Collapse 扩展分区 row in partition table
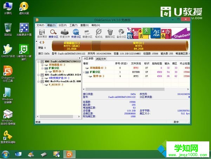The height and width of the screenshot is (159, 211). (x=84, y=72)
